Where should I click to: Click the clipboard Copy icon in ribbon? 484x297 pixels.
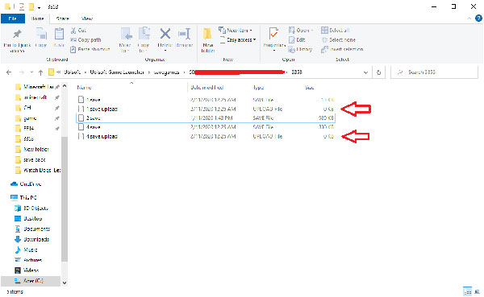pos(41,34)
